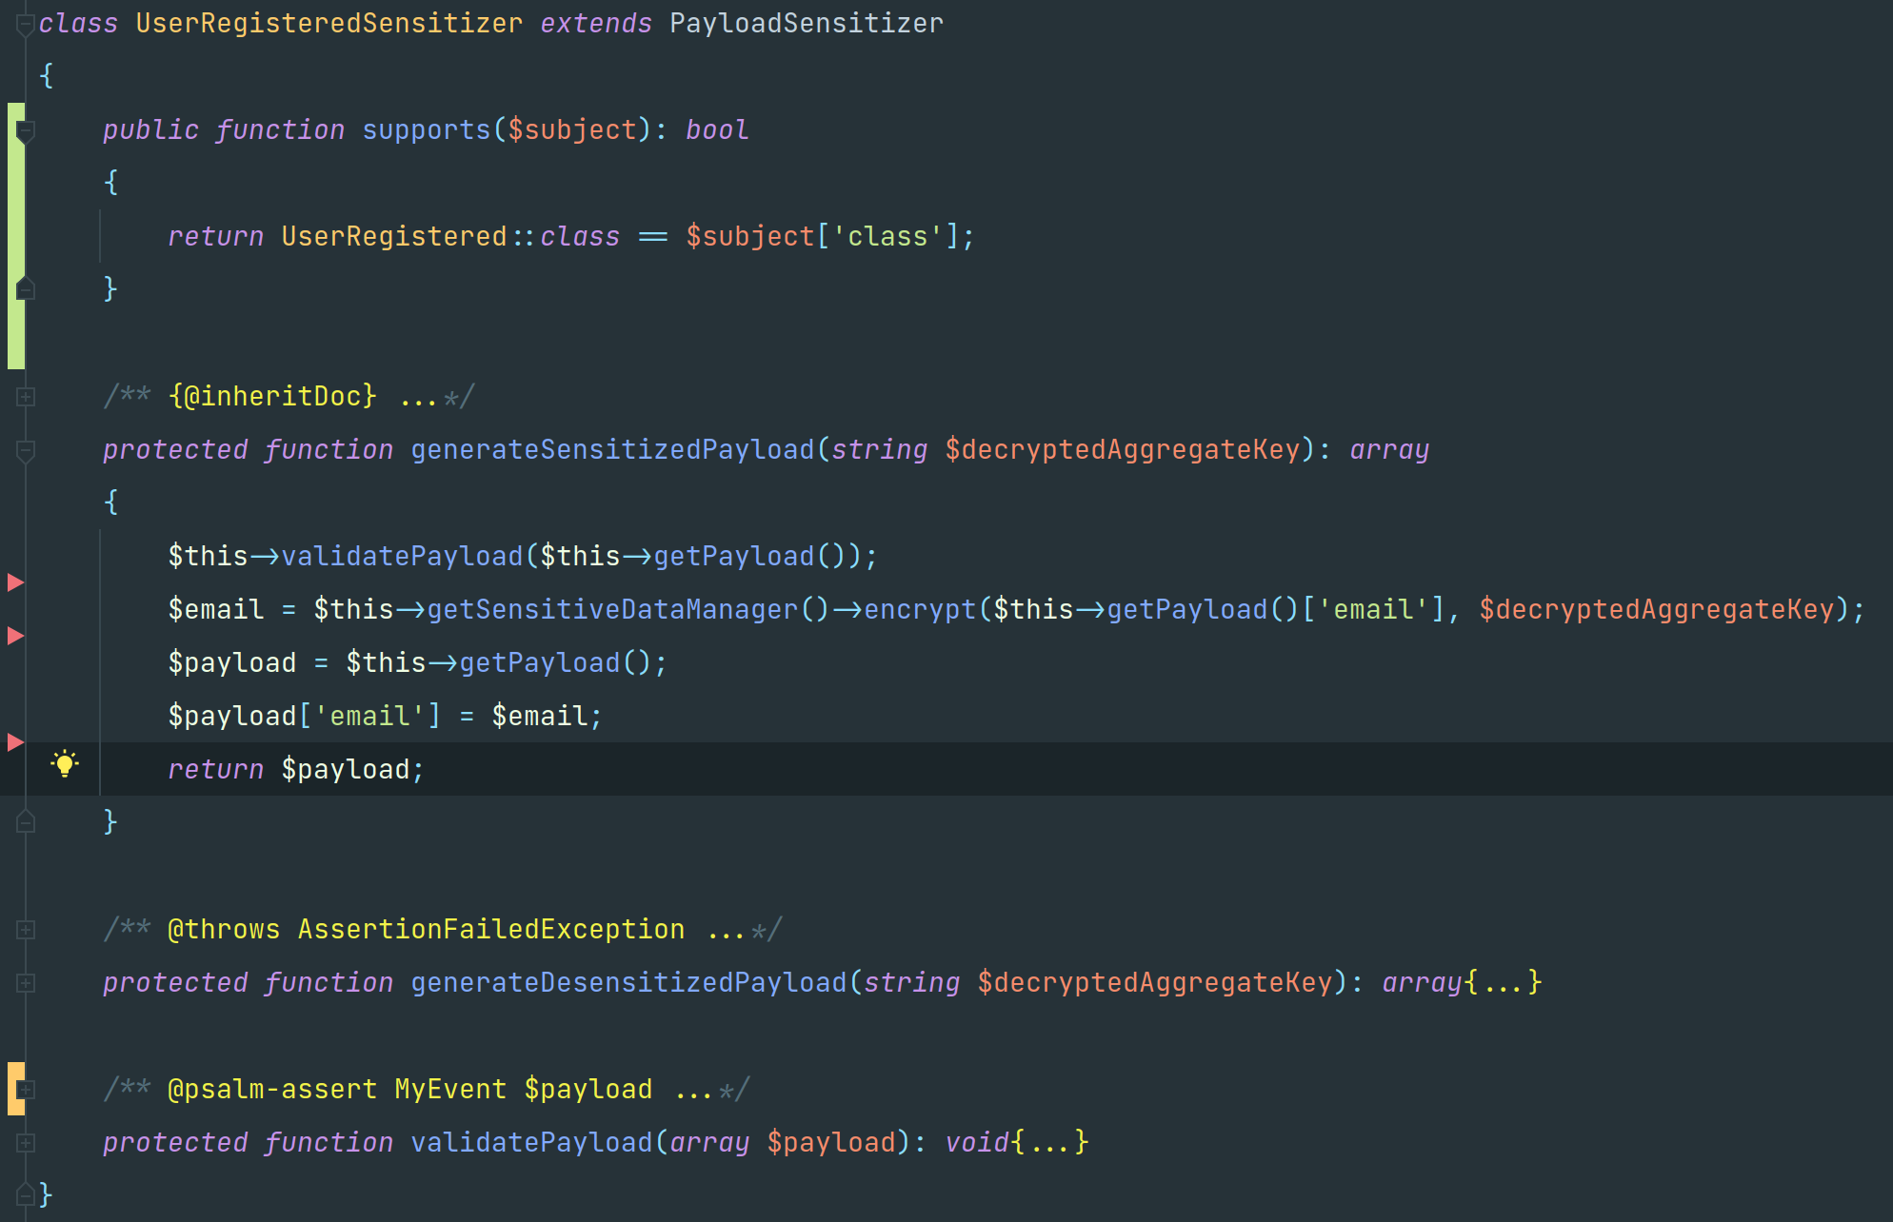Click red gutter arrow above return $payload
This screenshot has width=1893, height=1222.
(x=15, y=741)
